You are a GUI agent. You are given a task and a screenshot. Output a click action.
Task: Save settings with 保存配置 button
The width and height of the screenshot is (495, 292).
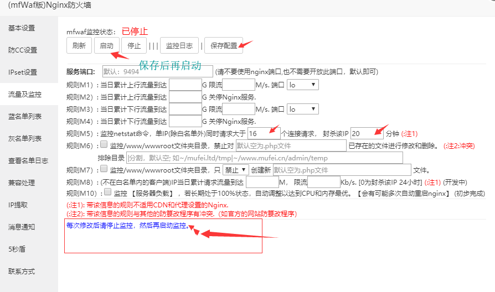click(x=224, y=46)
